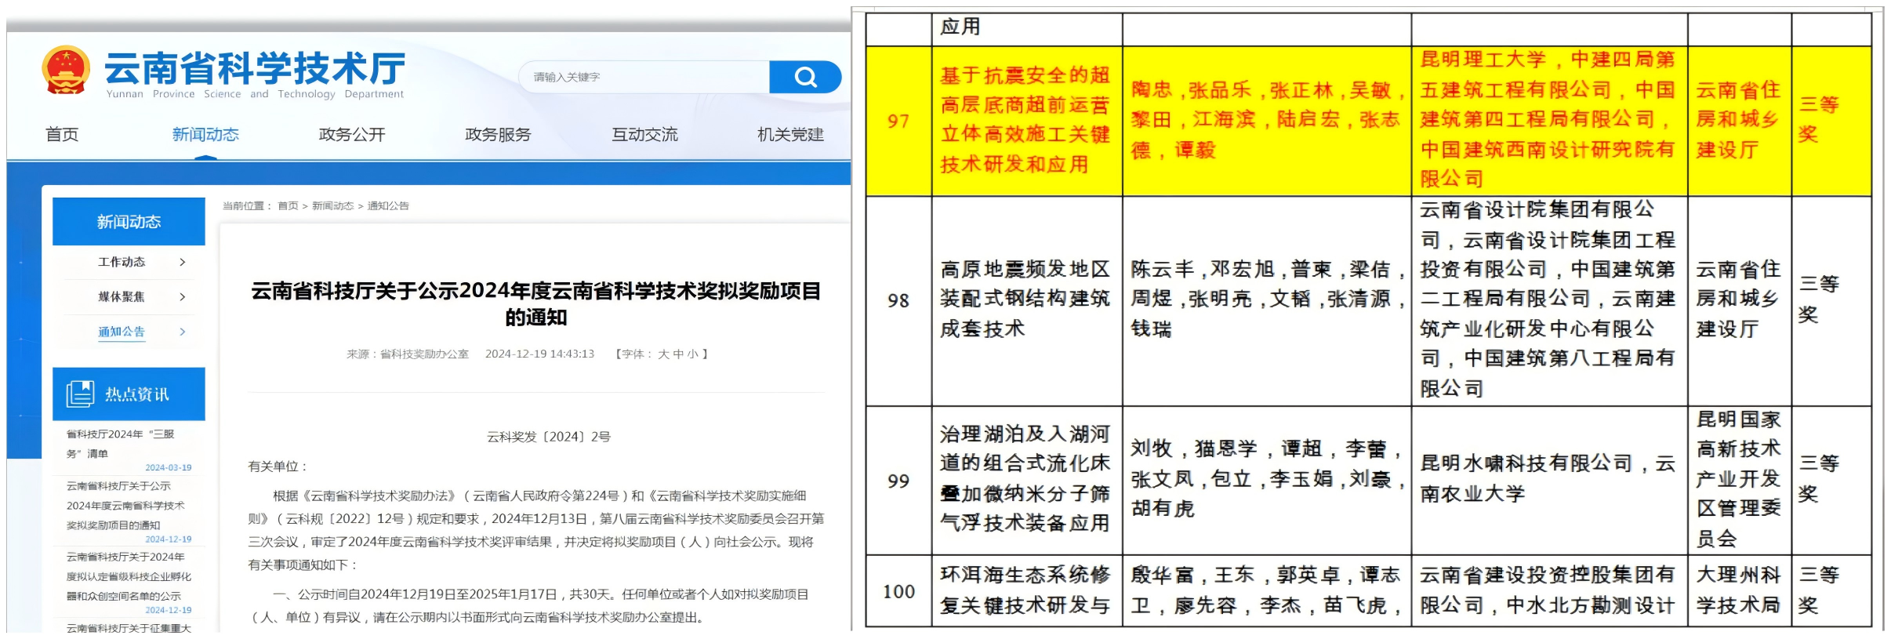Click document number 云科奖发〔2024〕2号
The height and width of the screenshot is (639, 1891).
click(549, 437)
